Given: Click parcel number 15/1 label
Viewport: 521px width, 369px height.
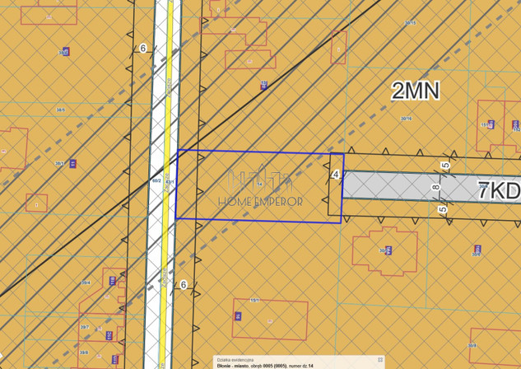Looking at the screenshot, I should pos(255,301).
